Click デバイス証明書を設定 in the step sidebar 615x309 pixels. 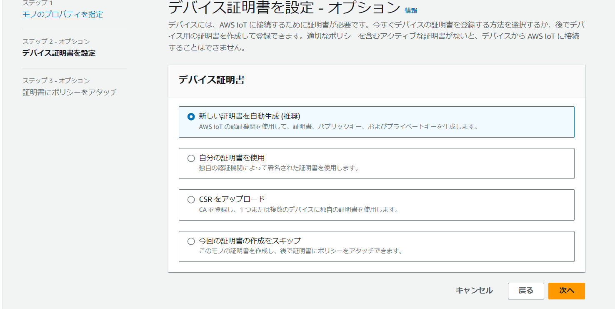coord(59,53)
